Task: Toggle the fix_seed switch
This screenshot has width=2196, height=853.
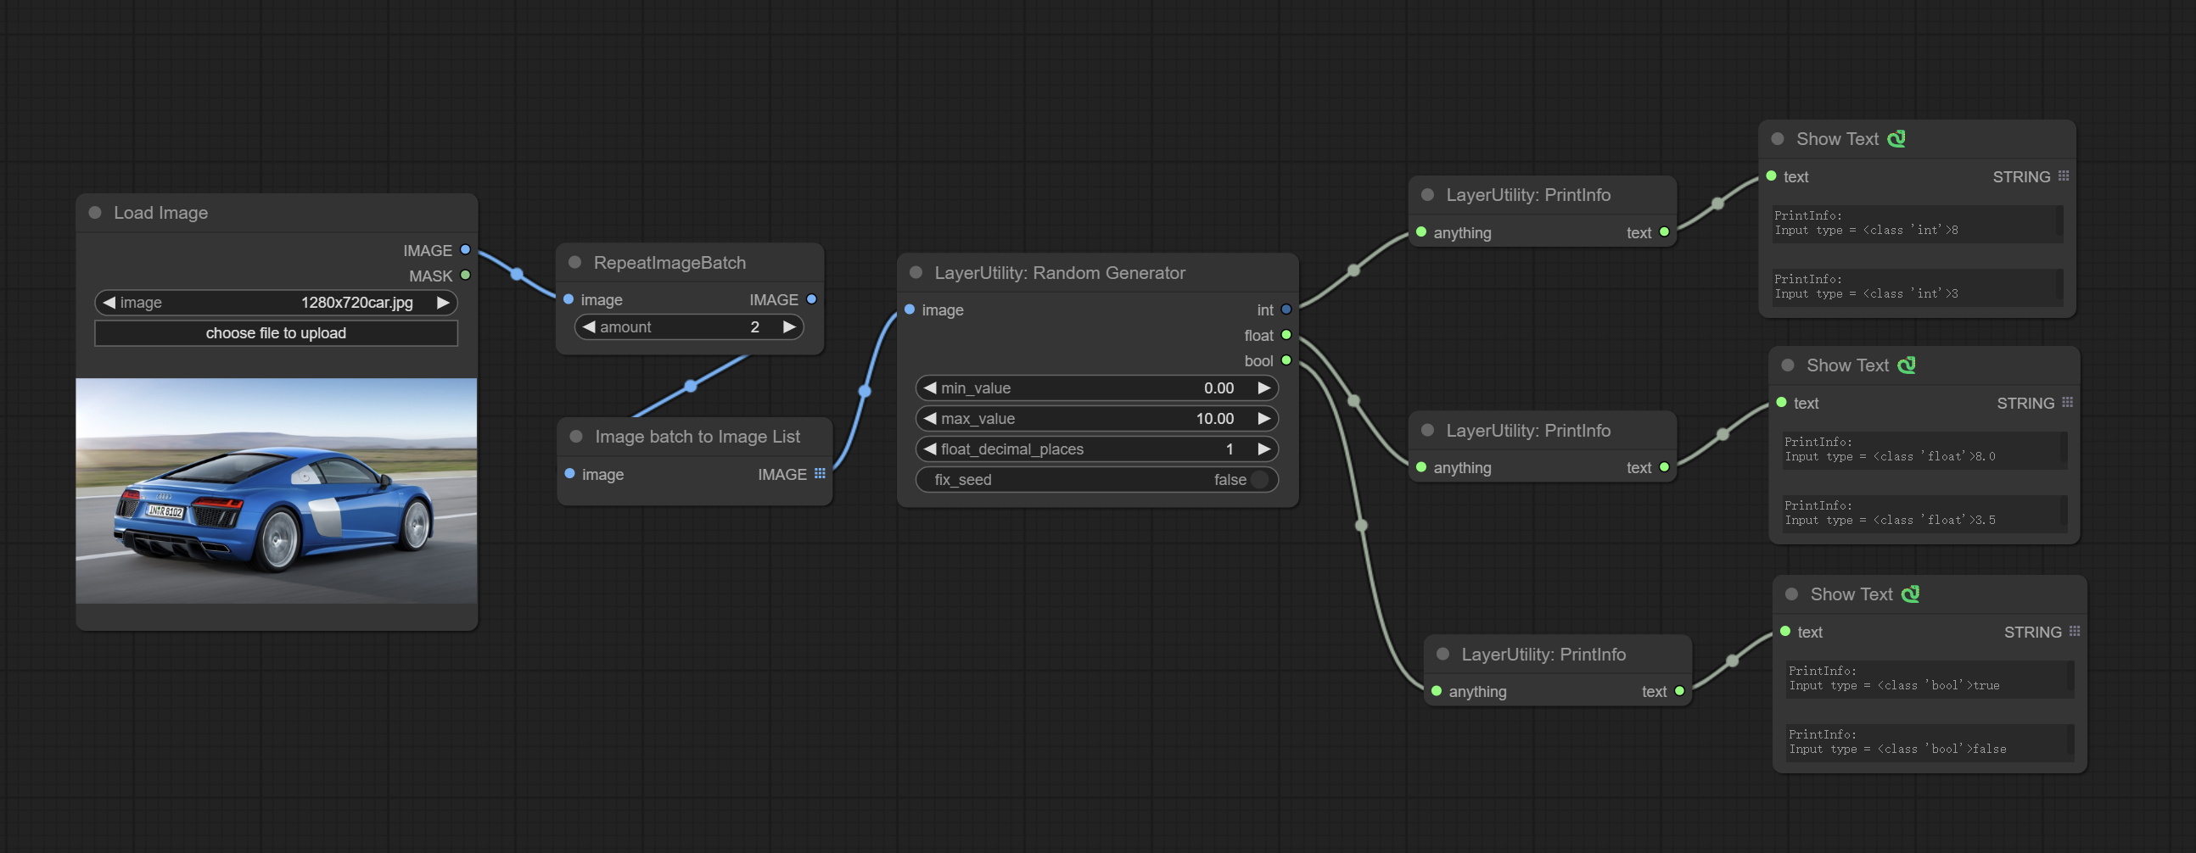Action: pos(1258,480)
